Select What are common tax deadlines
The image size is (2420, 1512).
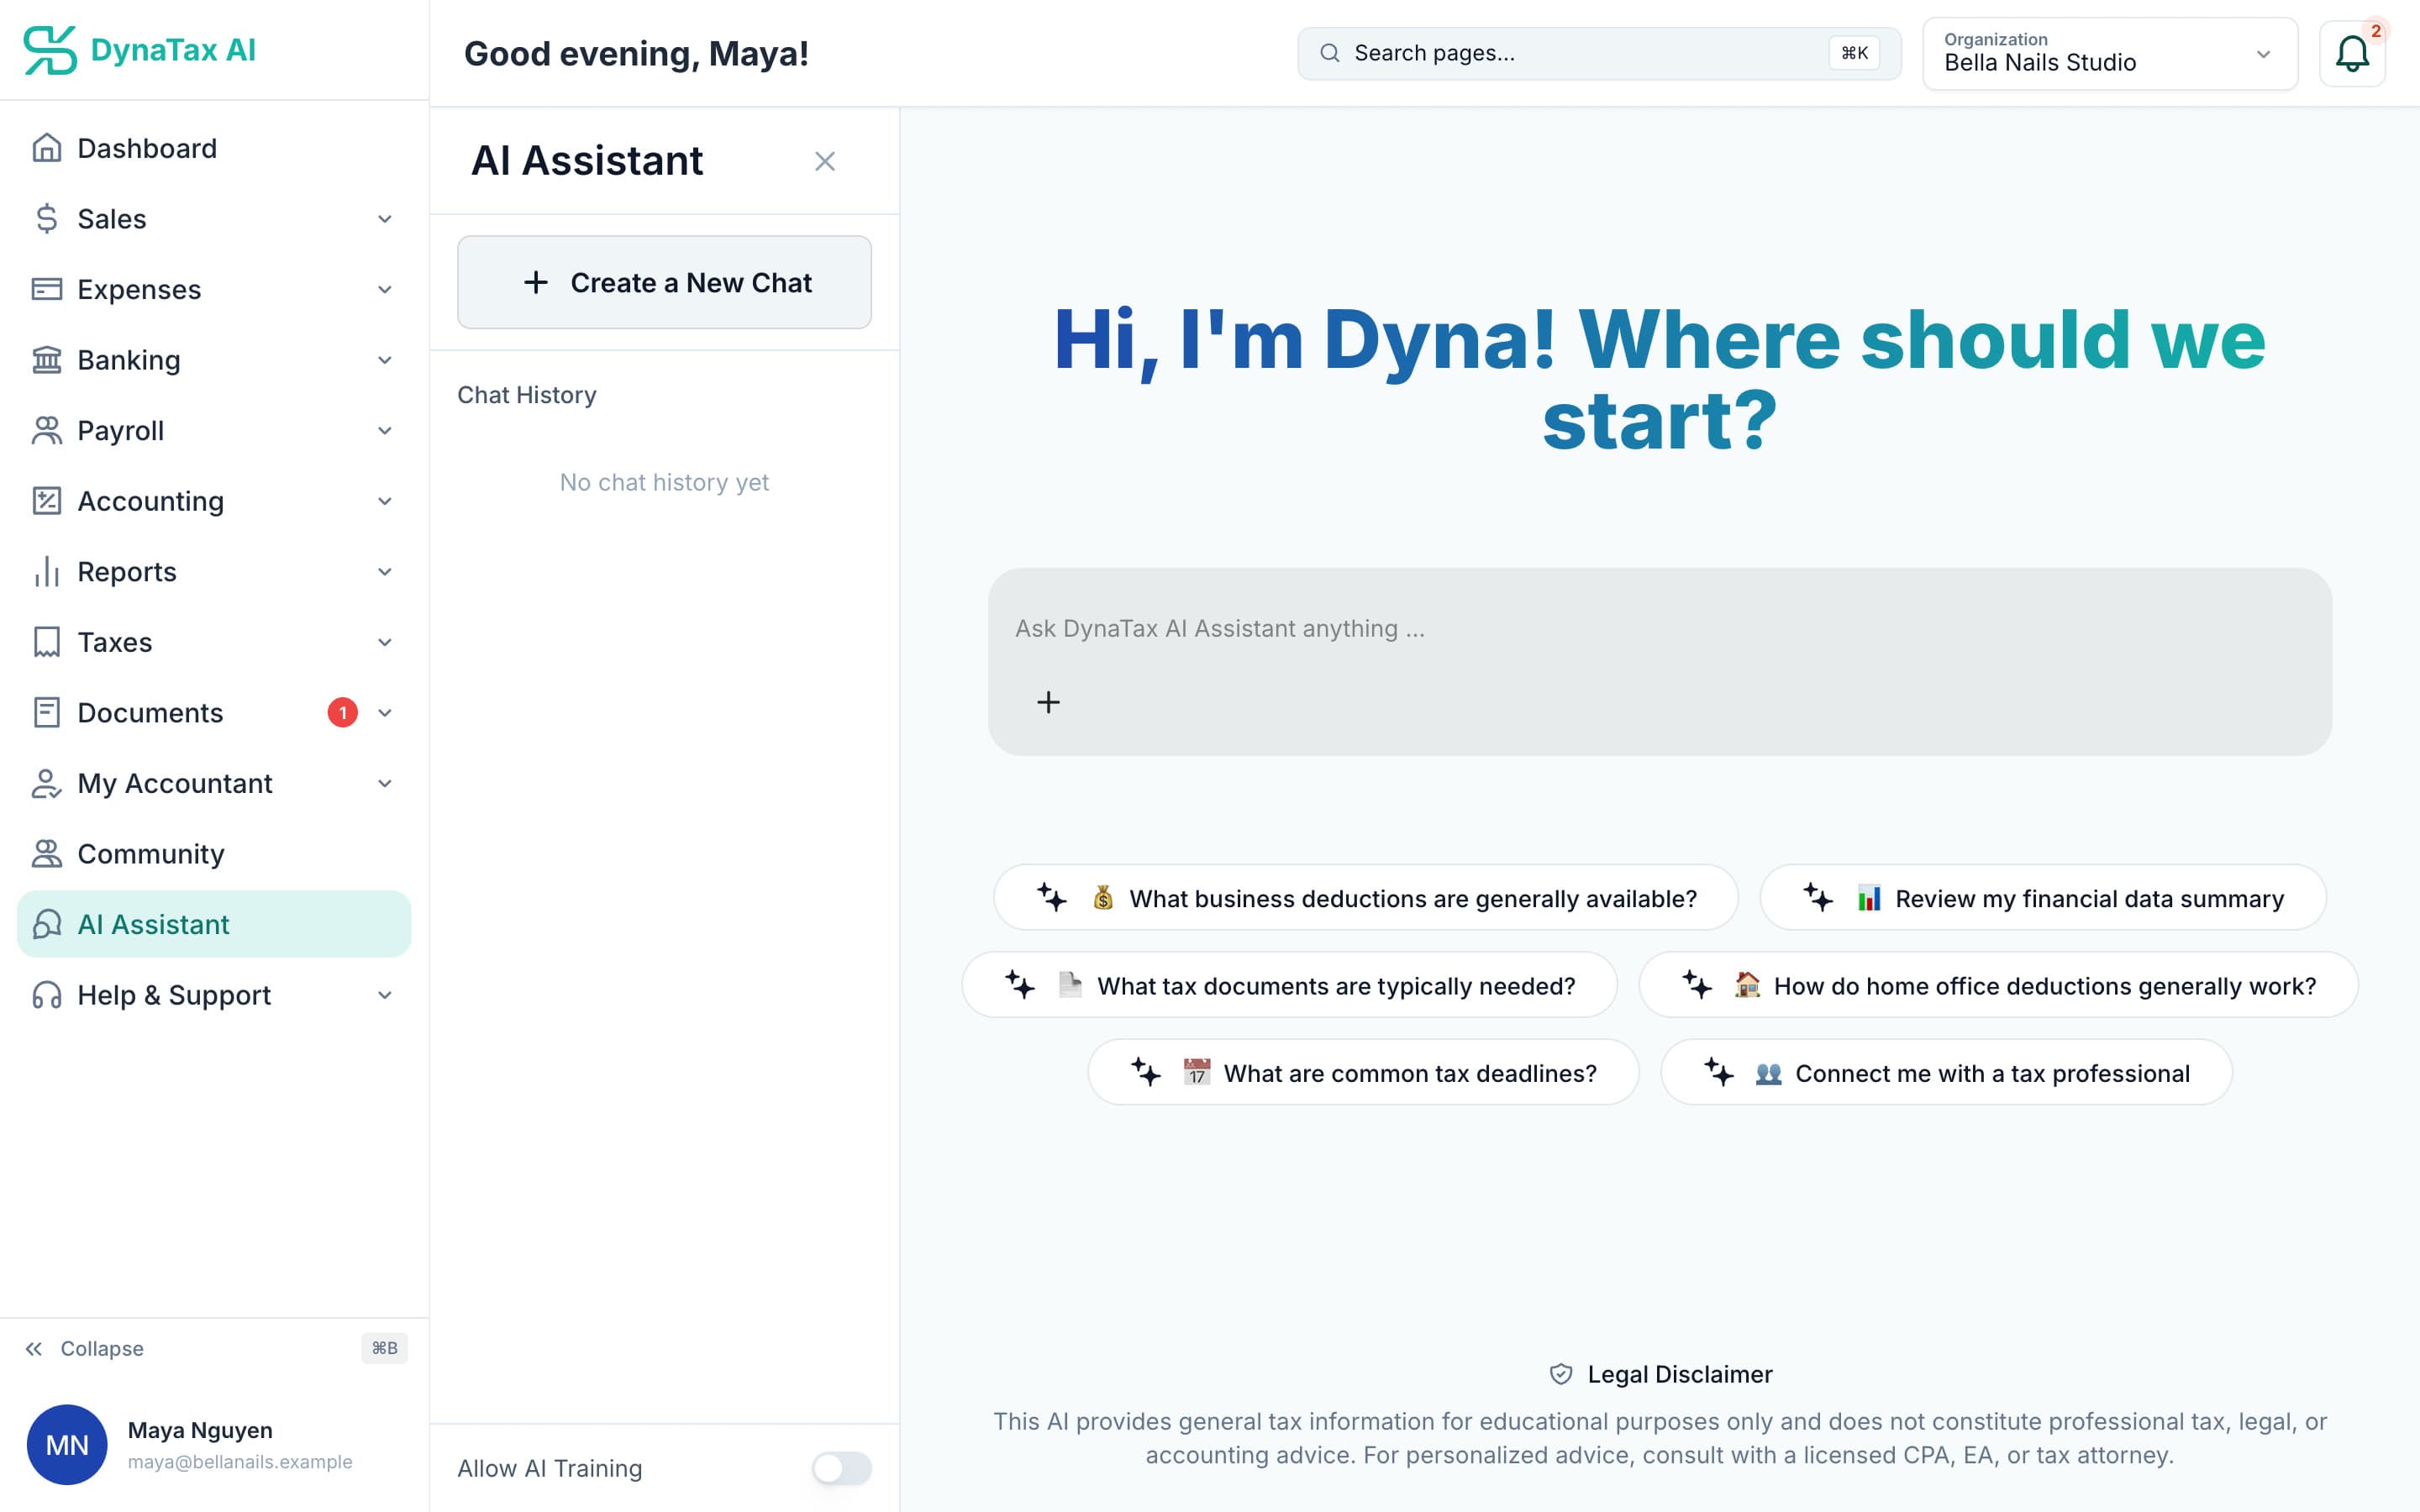[1363, 1072]
